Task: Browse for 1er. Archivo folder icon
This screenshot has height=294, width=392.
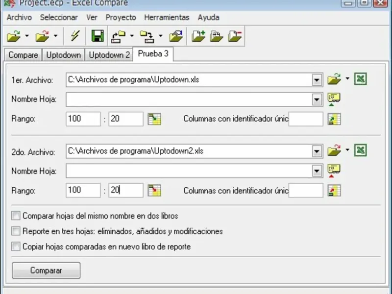Action: click(x=334, y=79)
